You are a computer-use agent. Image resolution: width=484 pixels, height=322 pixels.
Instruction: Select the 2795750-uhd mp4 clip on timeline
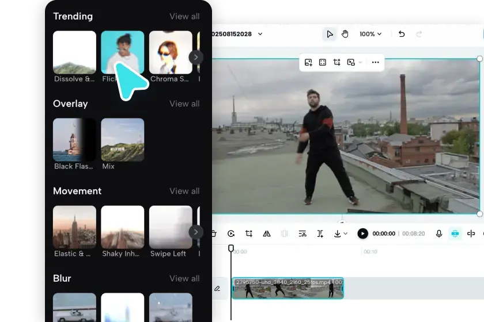click(x=288, y=289)
